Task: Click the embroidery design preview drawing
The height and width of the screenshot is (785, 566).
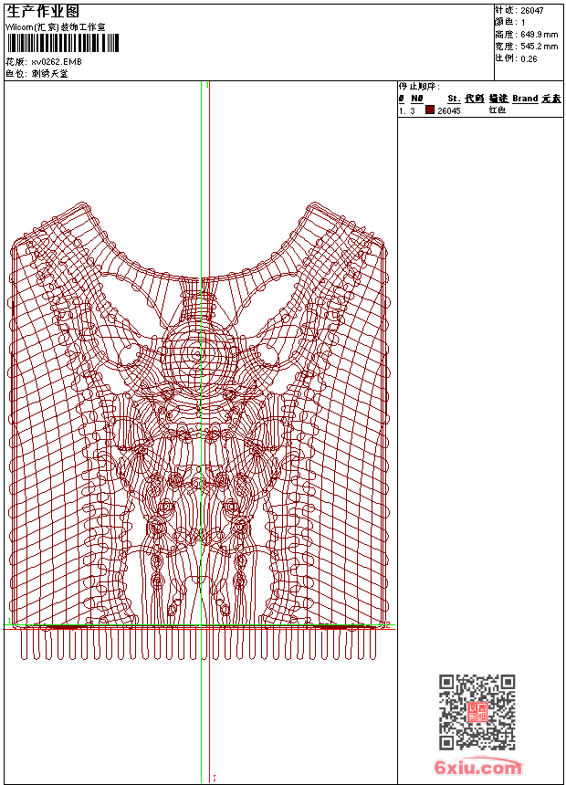Action: coord(198,431)
